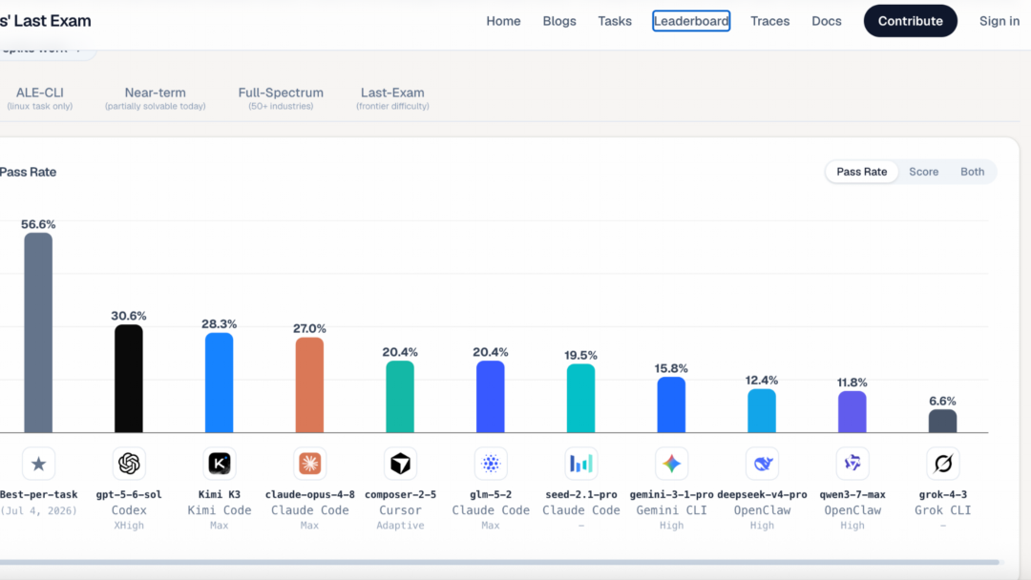
Task: Select the Both view option
Action: (x=973, y=172)
